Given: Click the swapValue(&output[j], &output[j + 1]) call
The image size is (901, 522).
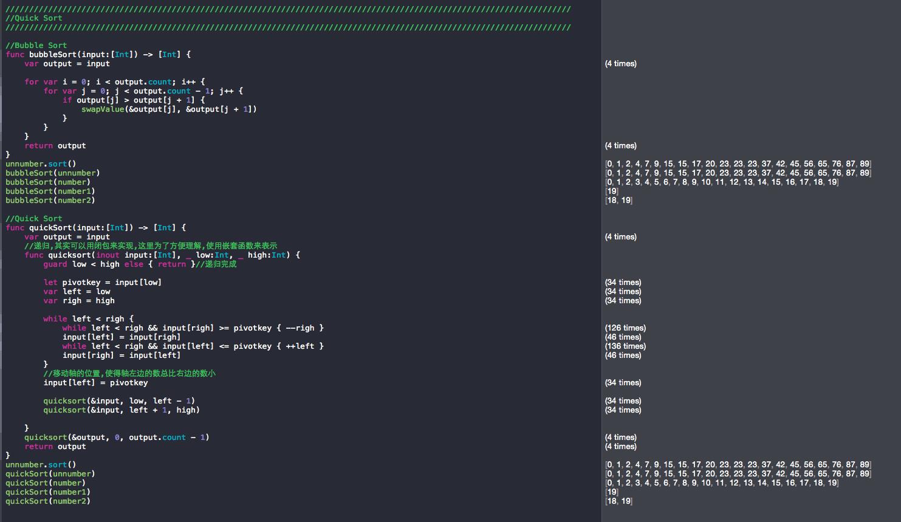Looking at the screenshot, I should click(169, 109).
